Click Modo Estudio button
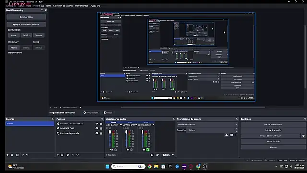The image size is (307, 173). (273, 141)
